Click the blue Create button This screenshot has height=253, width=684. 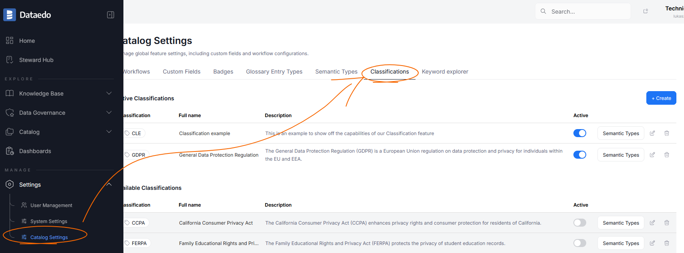pos(661,98)
